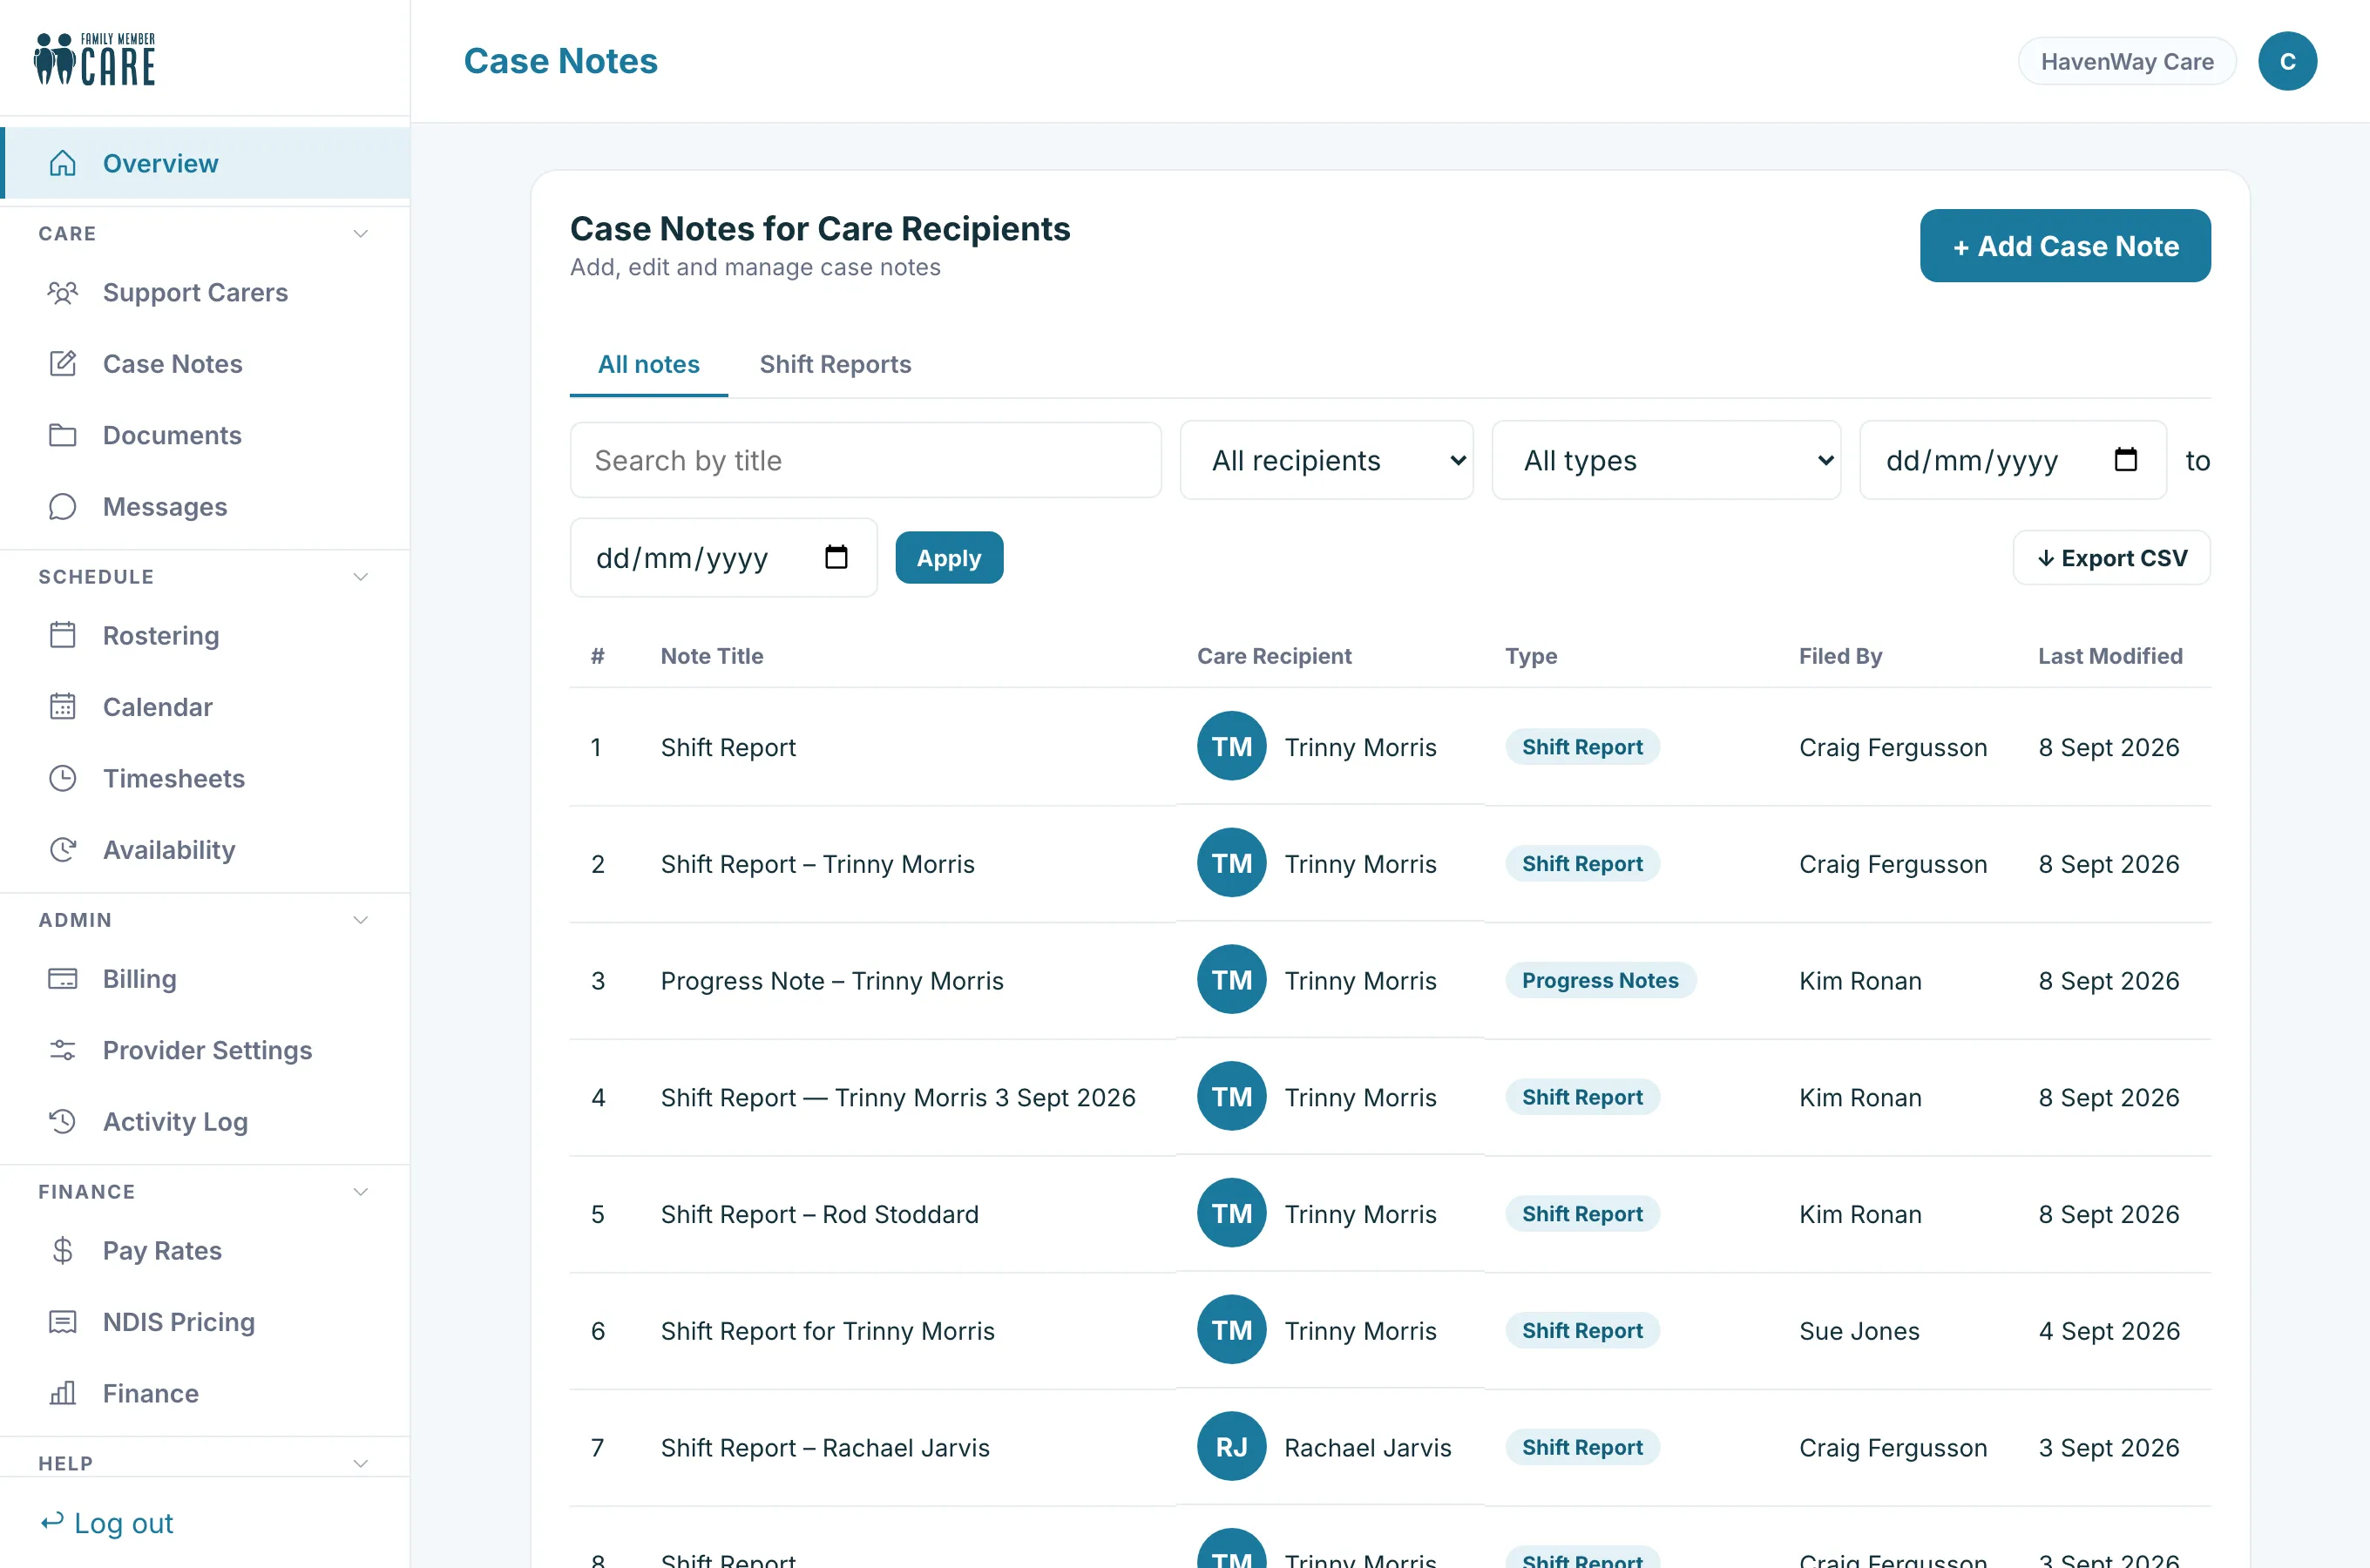Collapse the FINANCE sidebar section

pyautogui.click(x=361, y=1192)
